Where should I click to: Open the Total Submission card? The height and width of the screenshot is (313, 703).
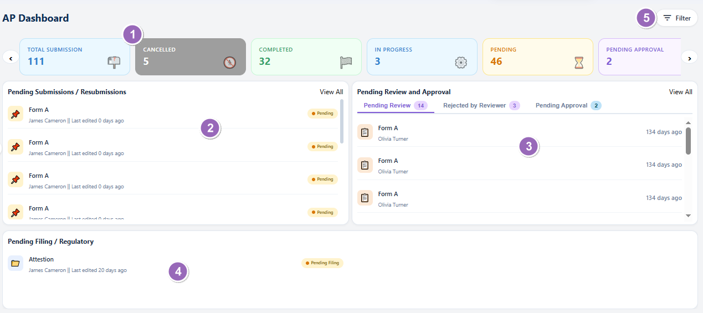[x=75, y=57]
